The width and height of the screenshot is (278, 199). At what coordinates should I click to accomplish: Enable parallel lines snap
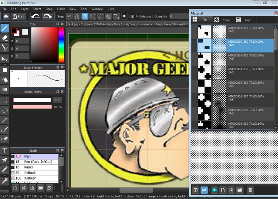pos(77,16)
